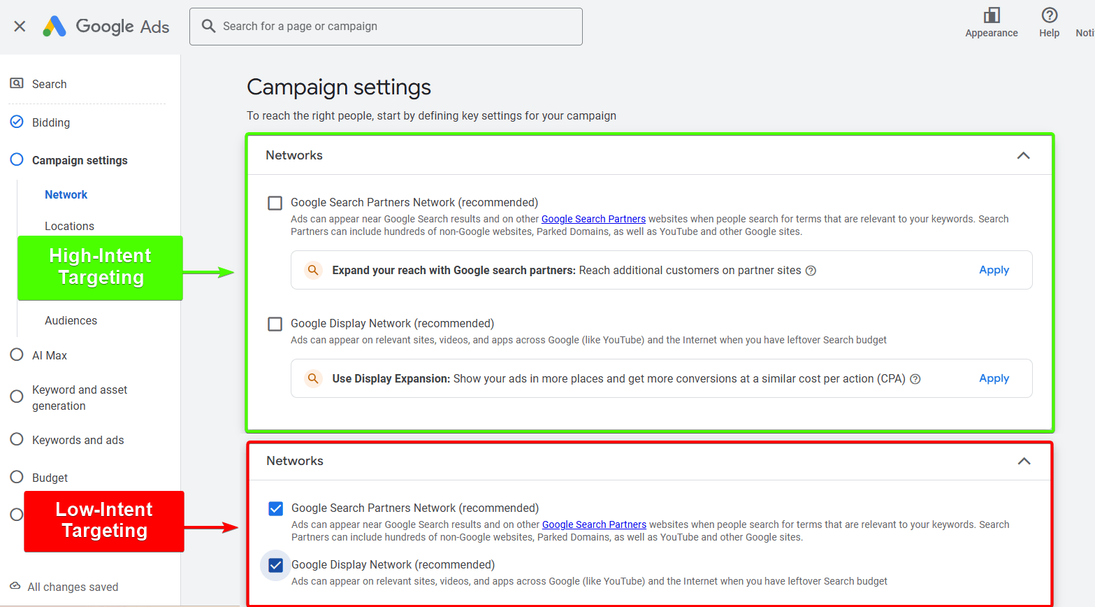Uncheck the checked Google Display Network box
Screen dimensions: 1095x607
point(276,565)
